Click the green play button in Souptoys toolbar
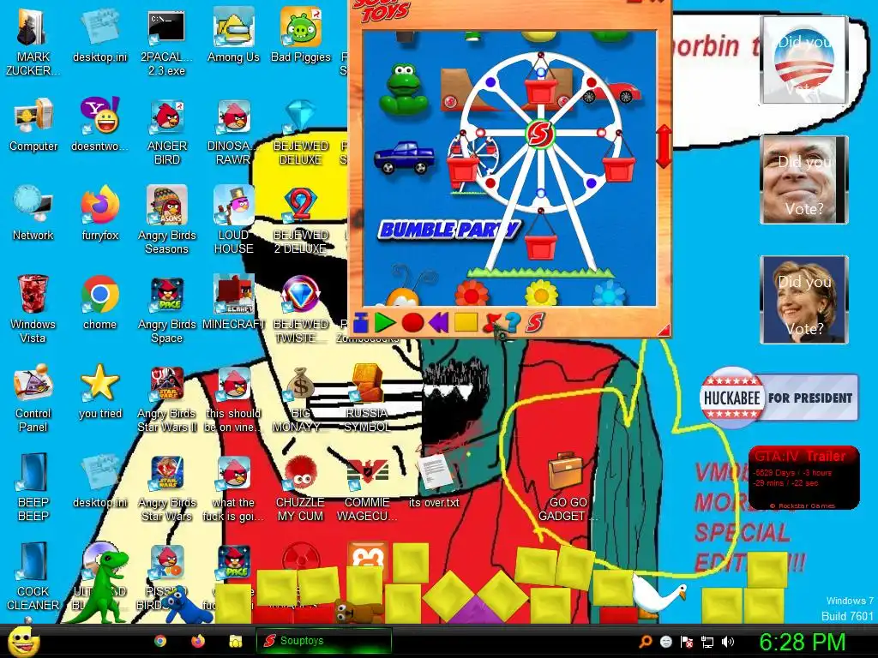The width and height of the screenshot is (878, 658). point(385,322)
